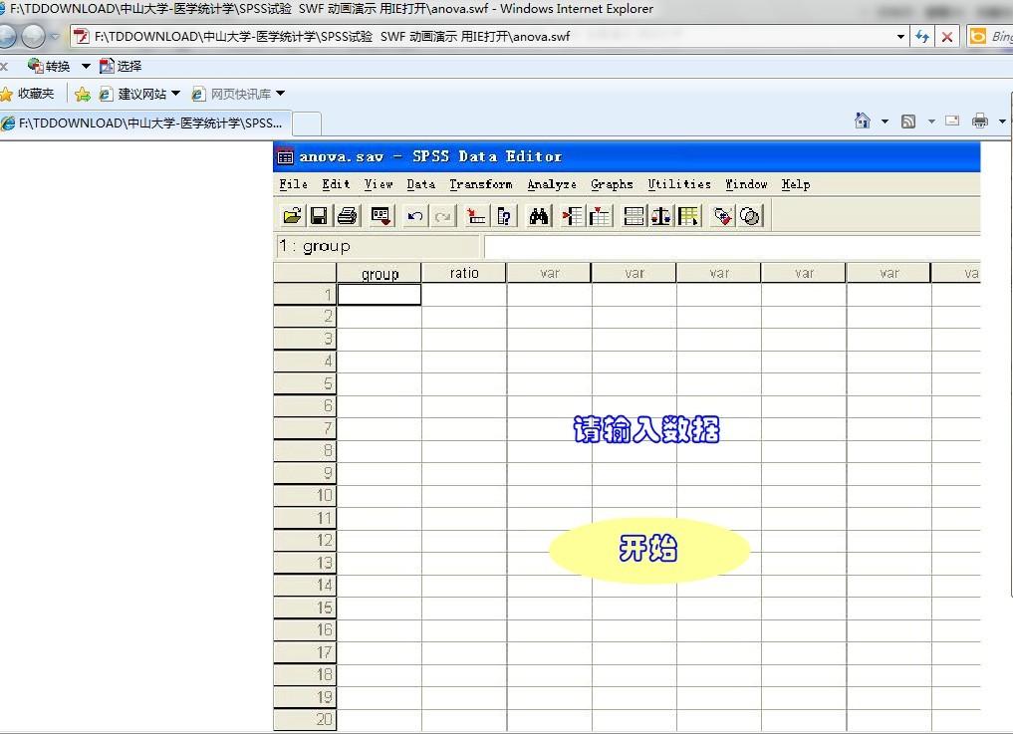Open the 收藏夹 favorites button
The height and width of the screenshot is (734, 1013).
coord(27,94)
